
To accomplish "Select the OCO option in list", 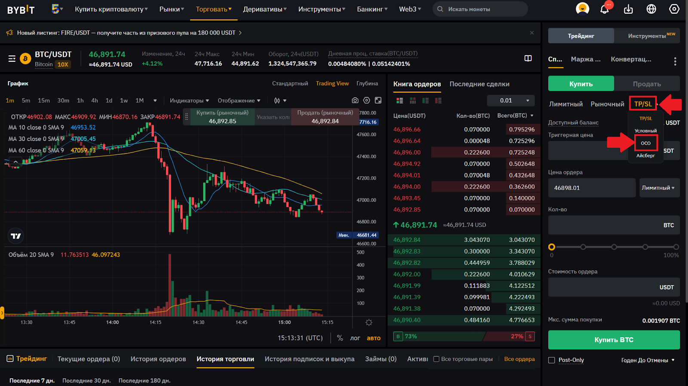I will 645,143.
